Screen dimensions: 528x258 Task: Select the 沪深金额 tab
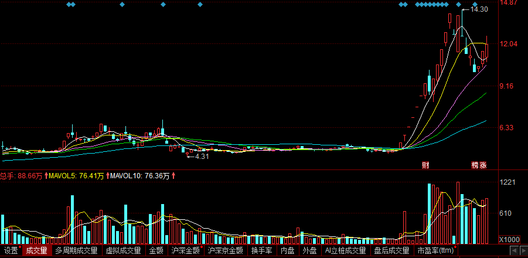click(186, 250)
